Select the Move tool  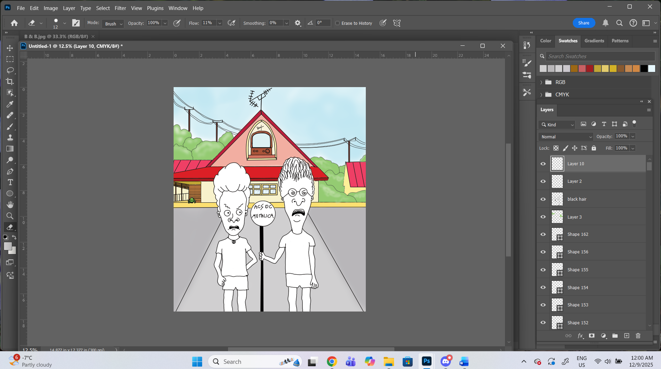click(x=10, y=48)
